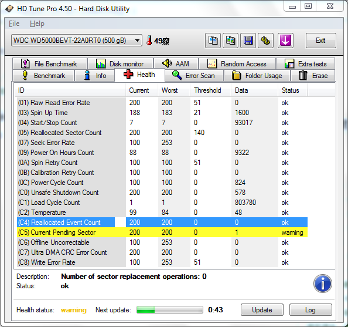
Task: Click the 9322 power on hours value
Action: pos(242,153)
